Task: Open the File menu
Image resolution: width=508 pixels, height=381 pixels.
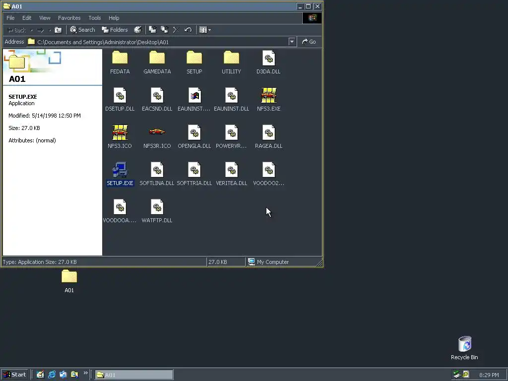Action: (x=10, y=18)
